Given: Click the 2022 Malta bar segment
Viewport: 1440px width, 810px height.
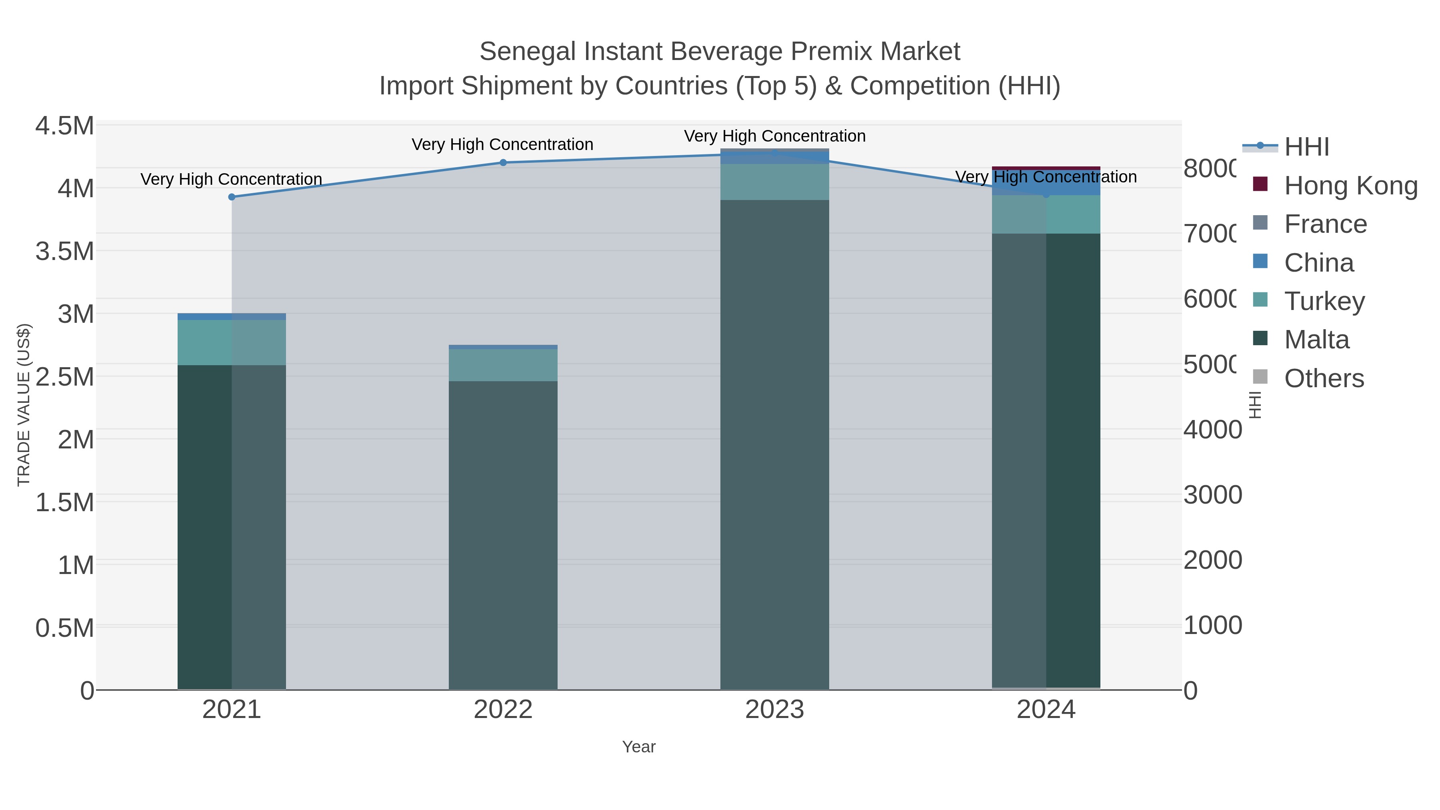Looking at the screenshot, I should click(x=503, y=536).
